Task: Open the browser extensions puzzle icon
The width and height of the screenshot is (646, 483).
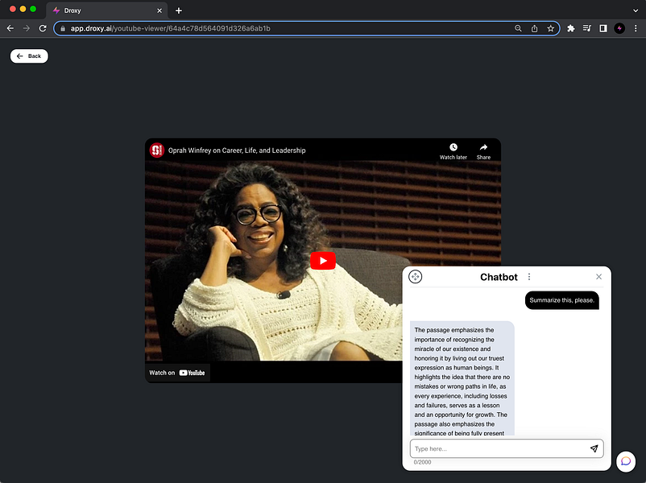Action: coord(571,28)
